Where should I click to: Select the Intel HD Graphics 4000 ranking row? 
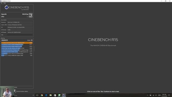click(x=17, y=56)
